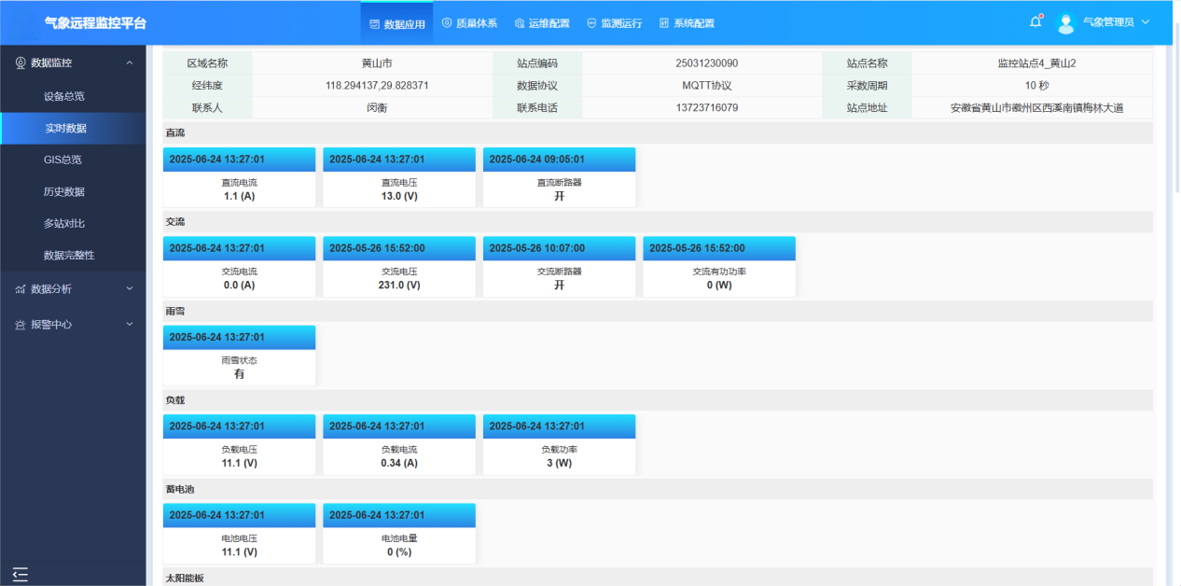The width and height of the screenshot is (1181, 586).
Task: Click the 质量体系 shield icon in top navigation
Action: 447,23
